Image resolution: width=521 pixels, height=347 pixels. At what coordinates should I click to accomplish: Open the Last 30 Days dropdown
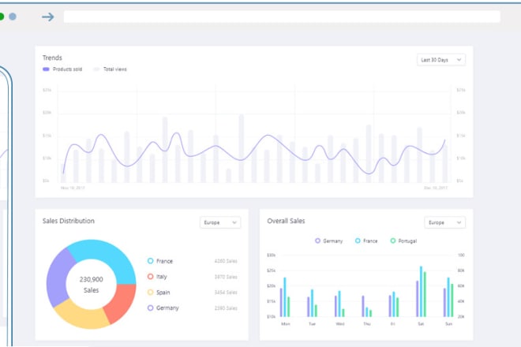441,60
